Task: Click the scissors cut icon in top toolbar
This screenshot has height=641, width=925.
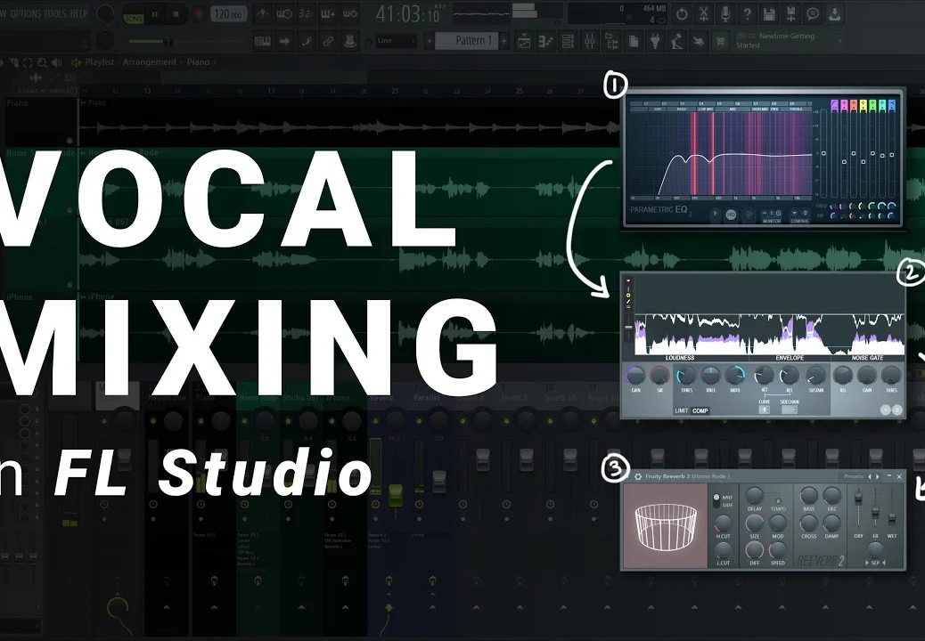Action: click(703, 14)
